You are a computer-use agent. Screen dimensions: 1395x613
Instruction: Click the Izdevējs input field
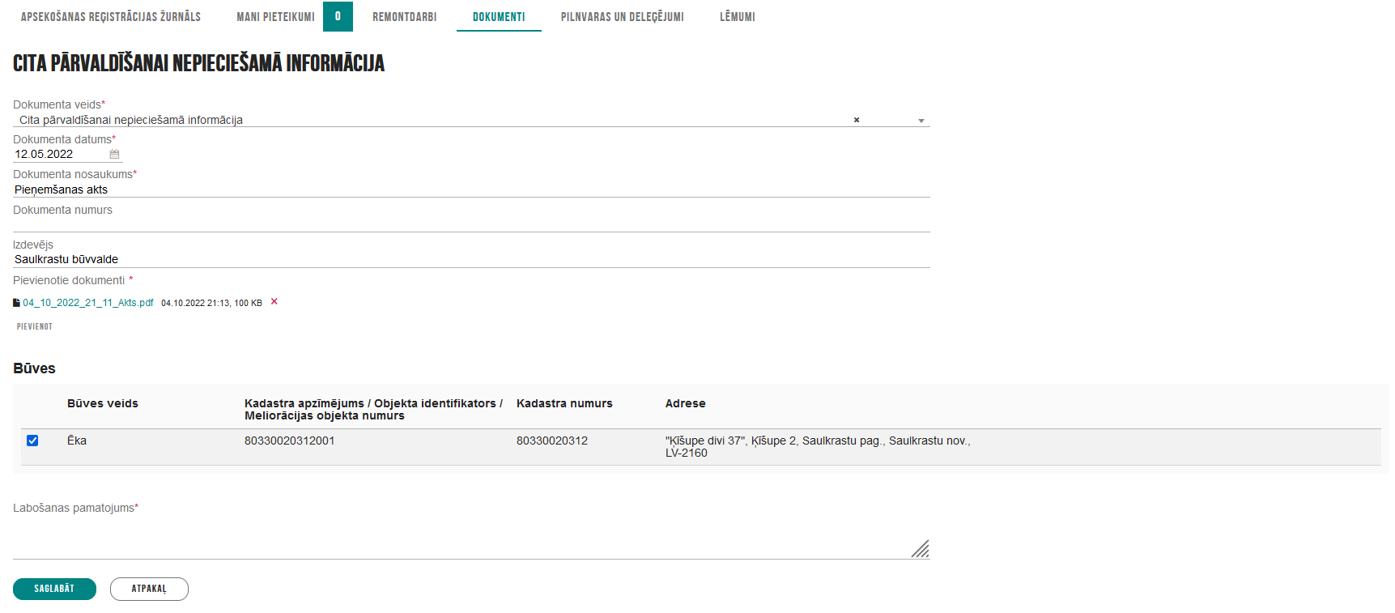(471, 259)
